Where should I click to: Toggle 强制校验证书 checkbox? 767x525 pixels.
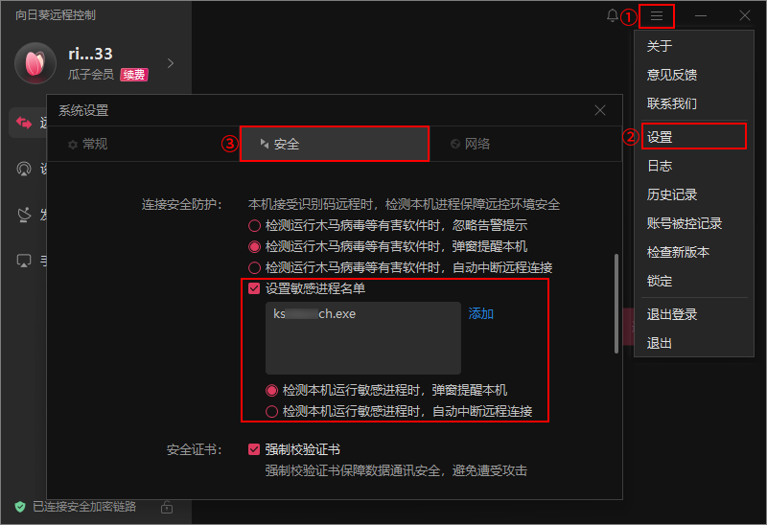click(x=254, y=449)
